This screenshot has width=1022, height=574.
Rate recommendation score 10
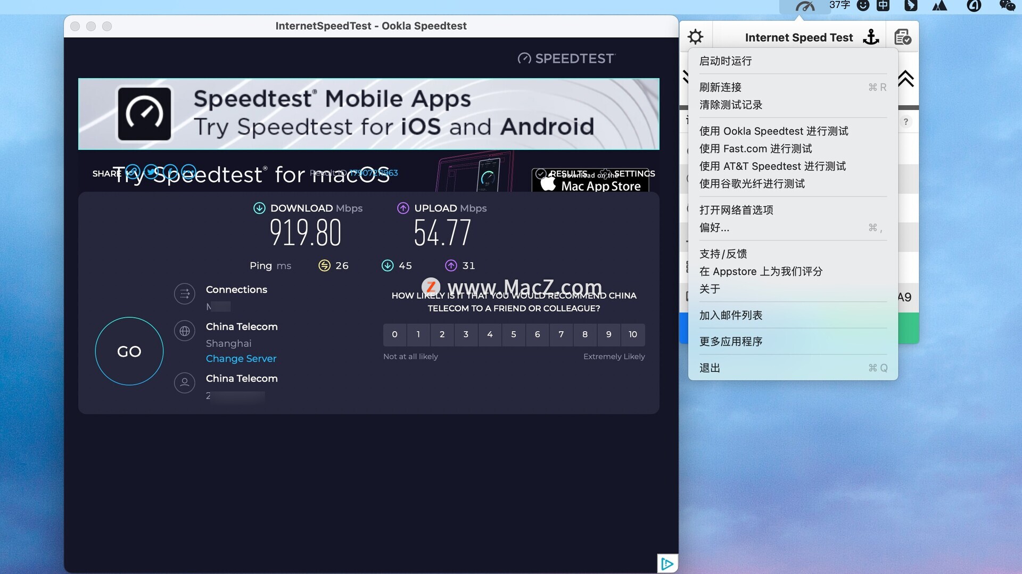pos(633,335)
